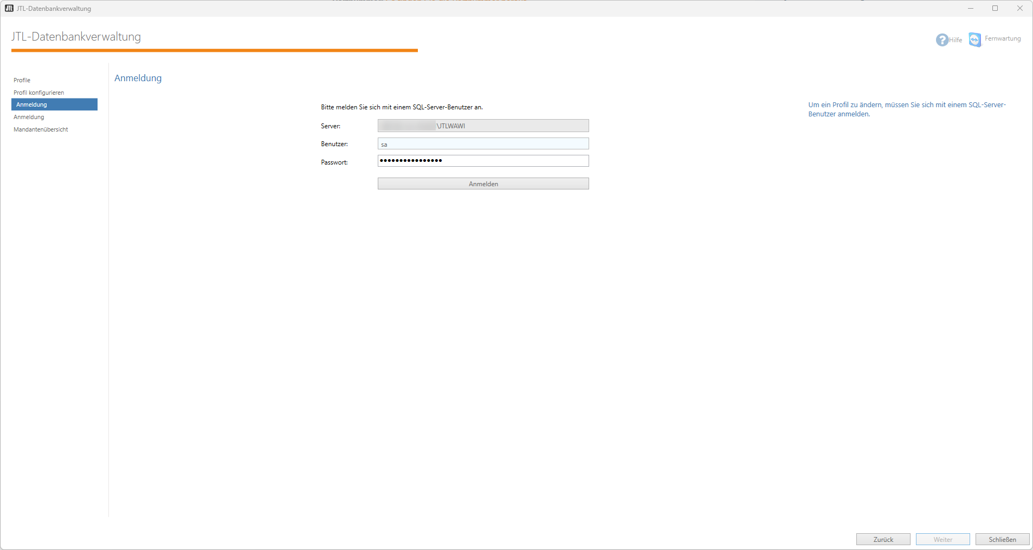The image size is (1033, 550).
Task: Maximize the JTL-Datenbankverwaltung window
Action: point(995,8)
